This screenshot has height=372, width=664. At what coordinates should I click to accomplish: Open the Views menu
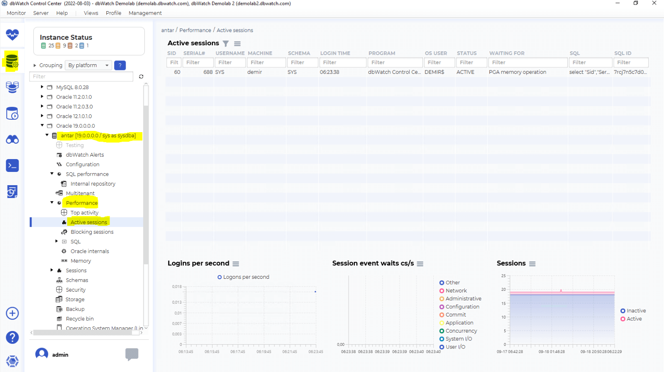pyautogui.click(x=91, y=13)
